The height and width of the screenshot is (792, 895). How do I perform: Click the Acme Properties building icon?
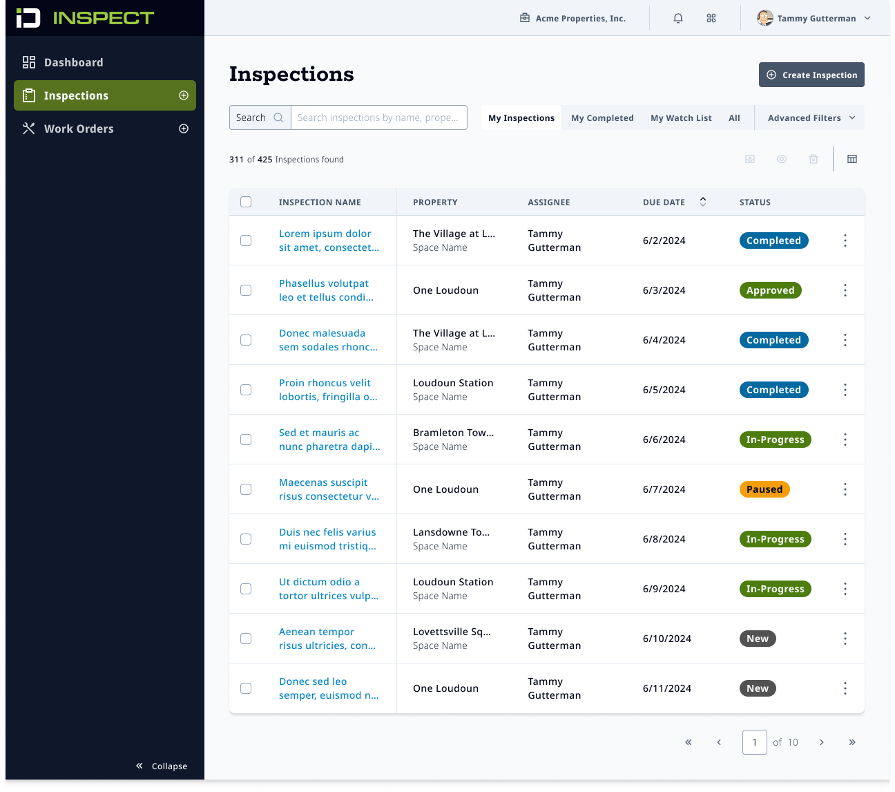coord(525,18)
